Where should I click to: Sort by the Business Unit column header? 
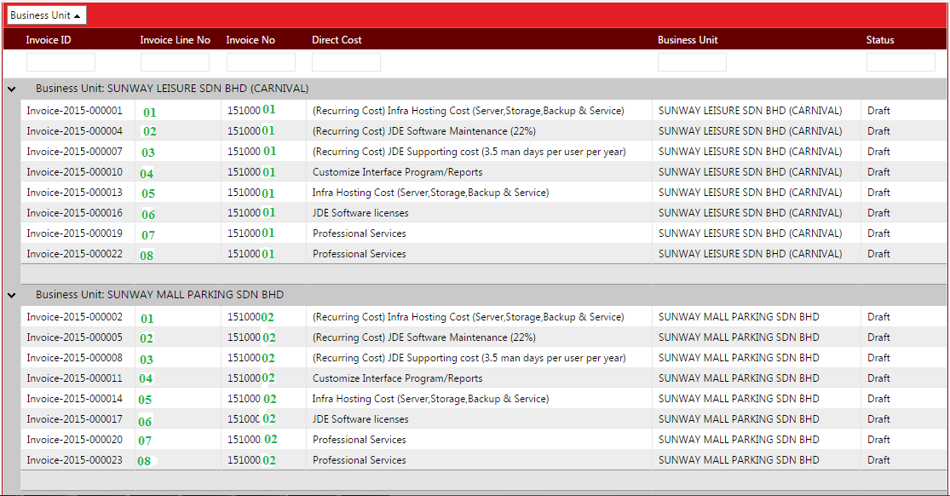coord(688,40)
